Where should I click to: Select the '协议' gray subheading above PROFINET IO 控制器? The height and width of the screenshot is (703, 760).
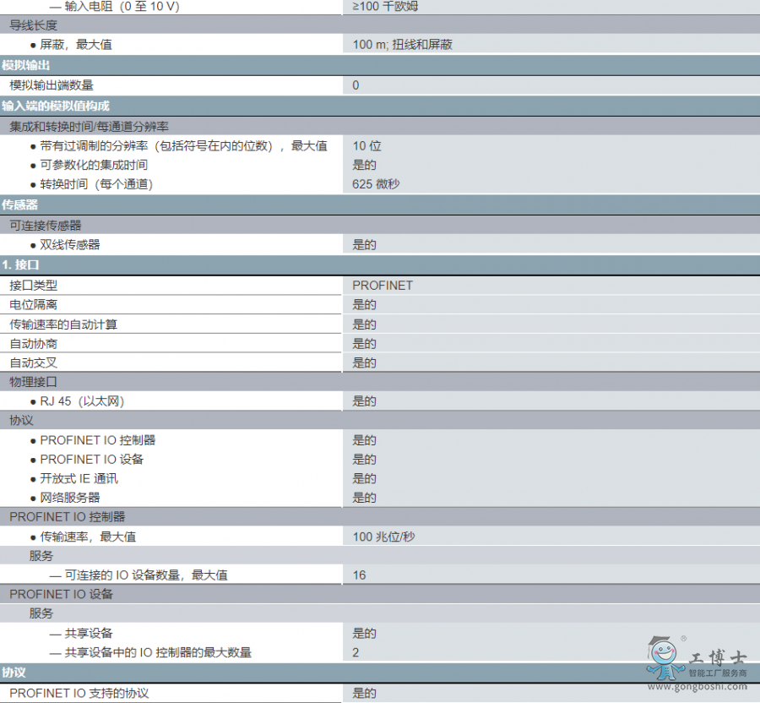coord(21,420)
